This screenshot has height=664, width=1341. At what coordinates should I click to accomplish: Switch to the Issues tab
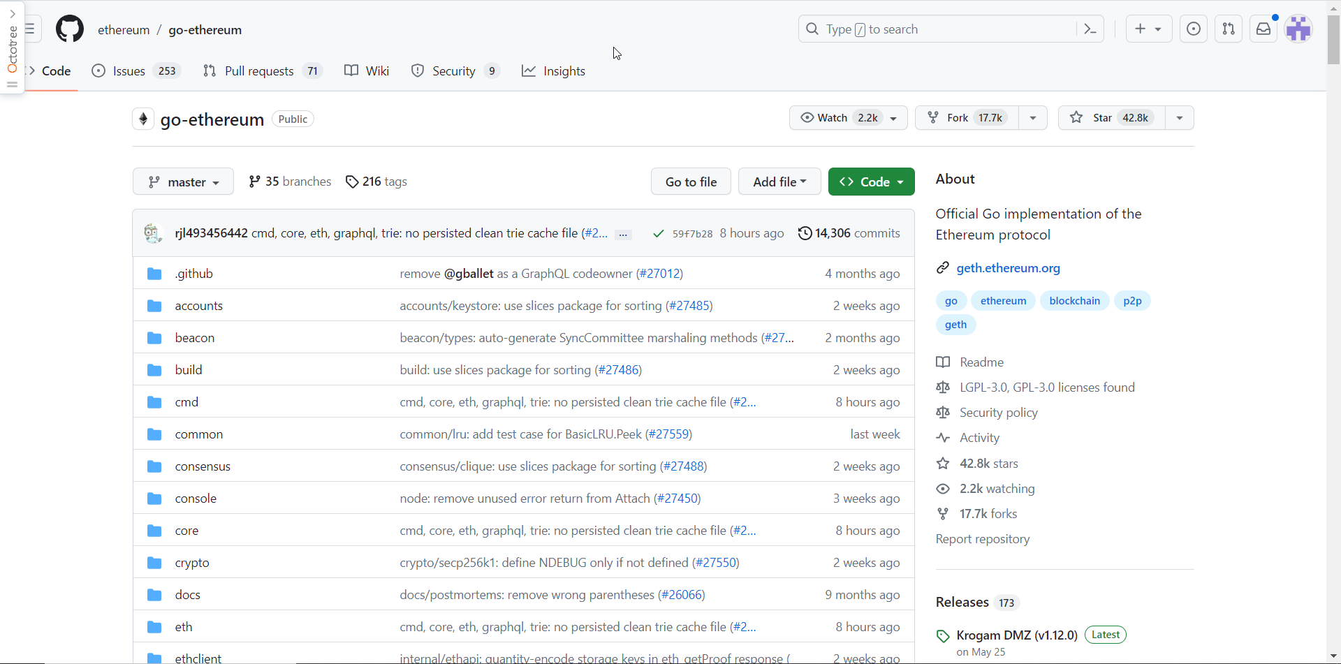point(136,71)
